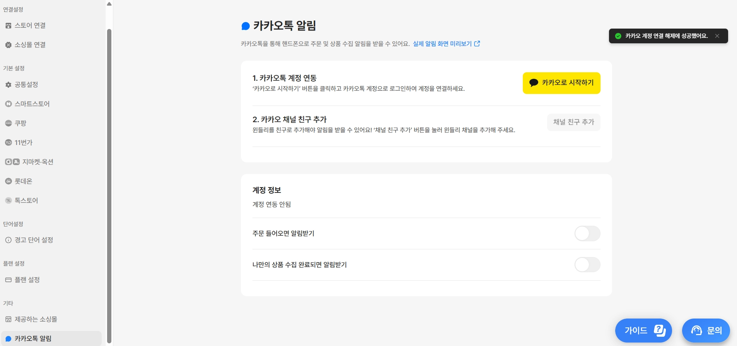Click the headset icon on 문의 button

[x=696, y=331]
